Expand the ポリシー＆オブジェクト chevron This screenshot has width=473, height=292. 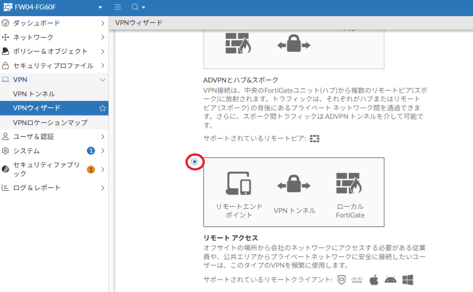[103, 52]
